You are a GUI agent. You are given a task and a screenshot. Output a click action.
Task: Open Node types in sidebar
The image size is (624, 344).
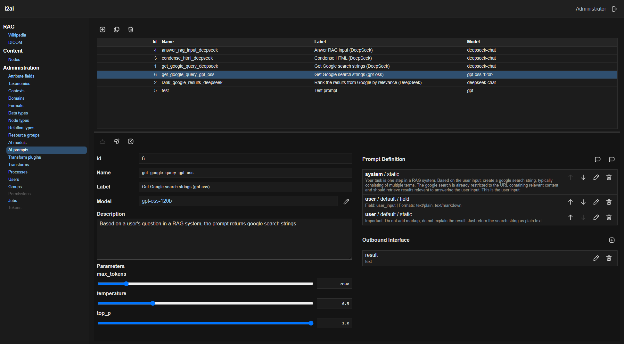[x=19, y=120]
